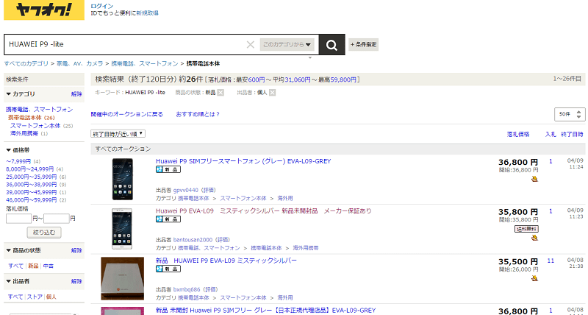
Task: Open the 終了日時が近い順 sort dropdown
Action: click(x=118, y=134)
